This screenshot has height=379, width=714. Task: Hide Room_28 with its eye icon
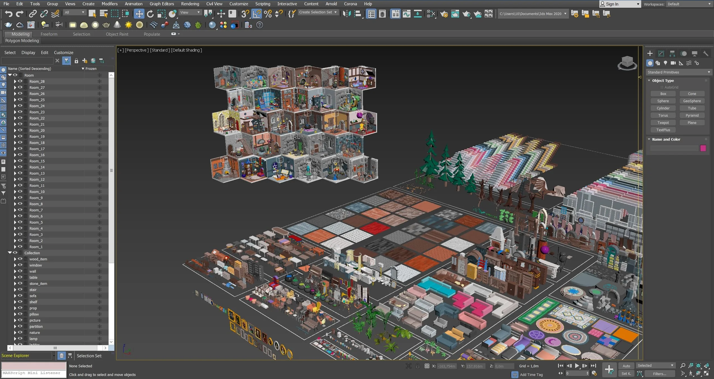tap(20, 81)
